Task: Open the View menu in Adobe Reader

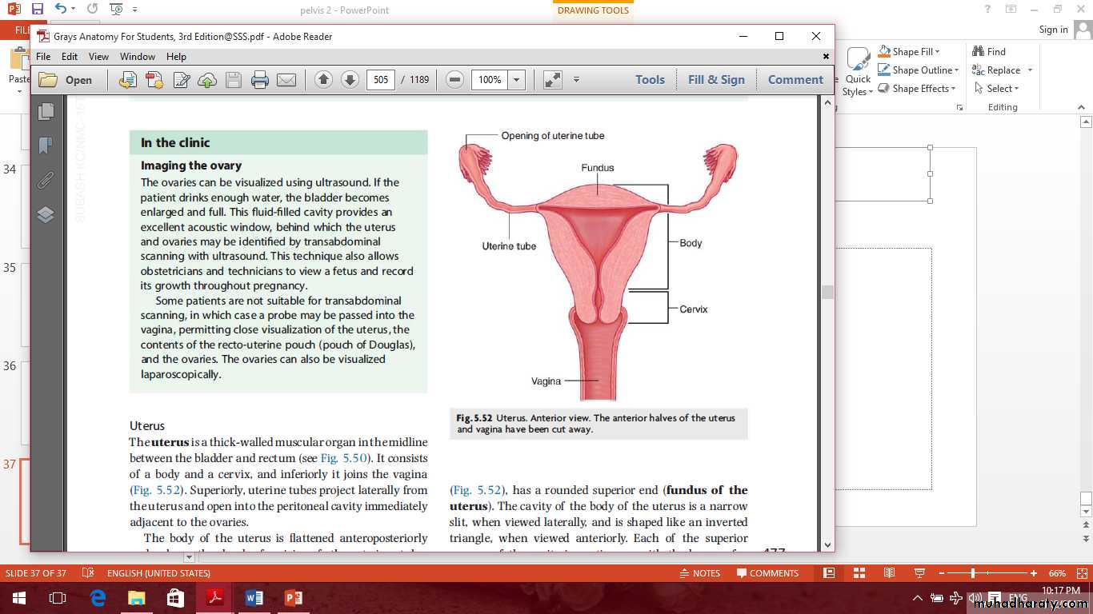Action: pyautogui.click(x=98, y=57)
